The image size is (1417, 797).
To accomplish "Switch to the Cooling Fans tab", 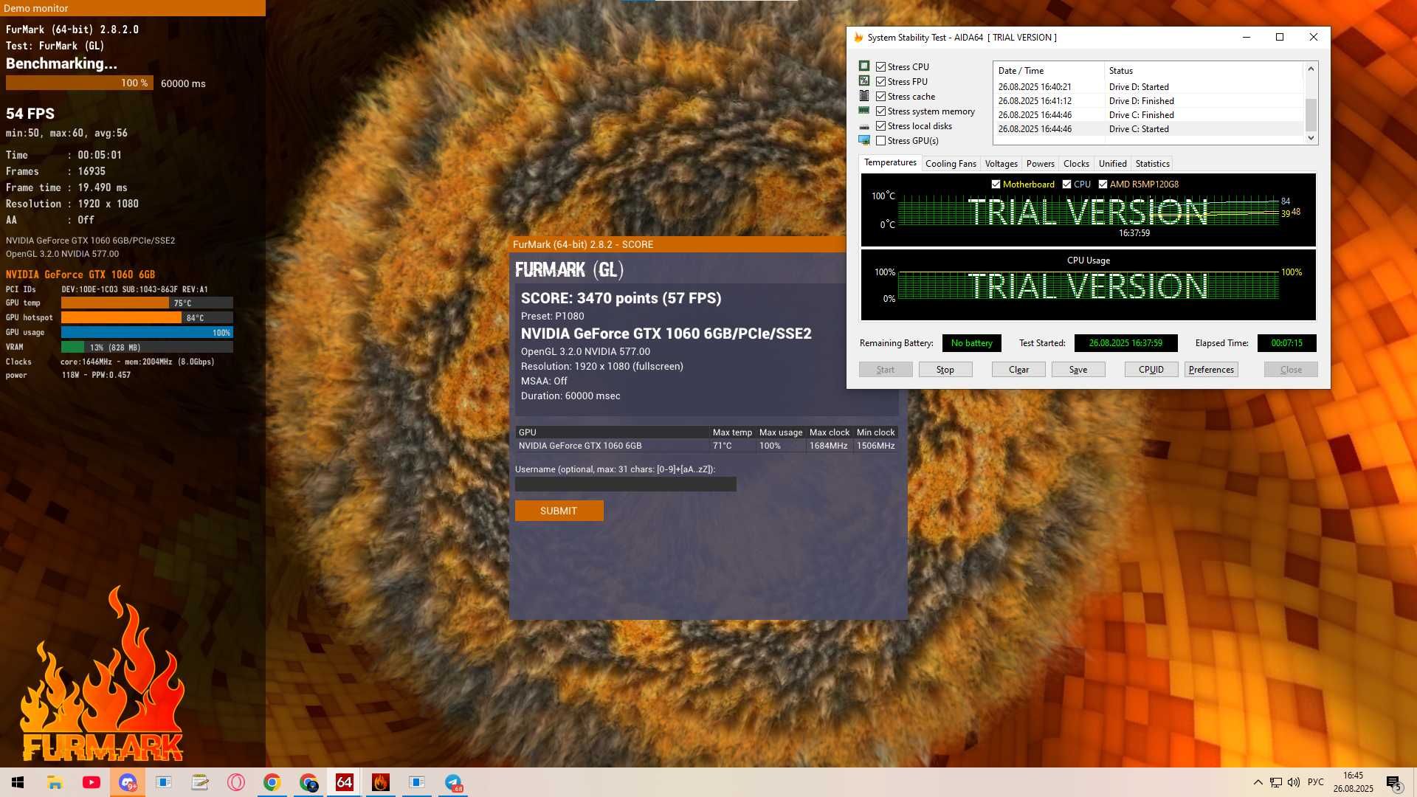I will (951, 164).
